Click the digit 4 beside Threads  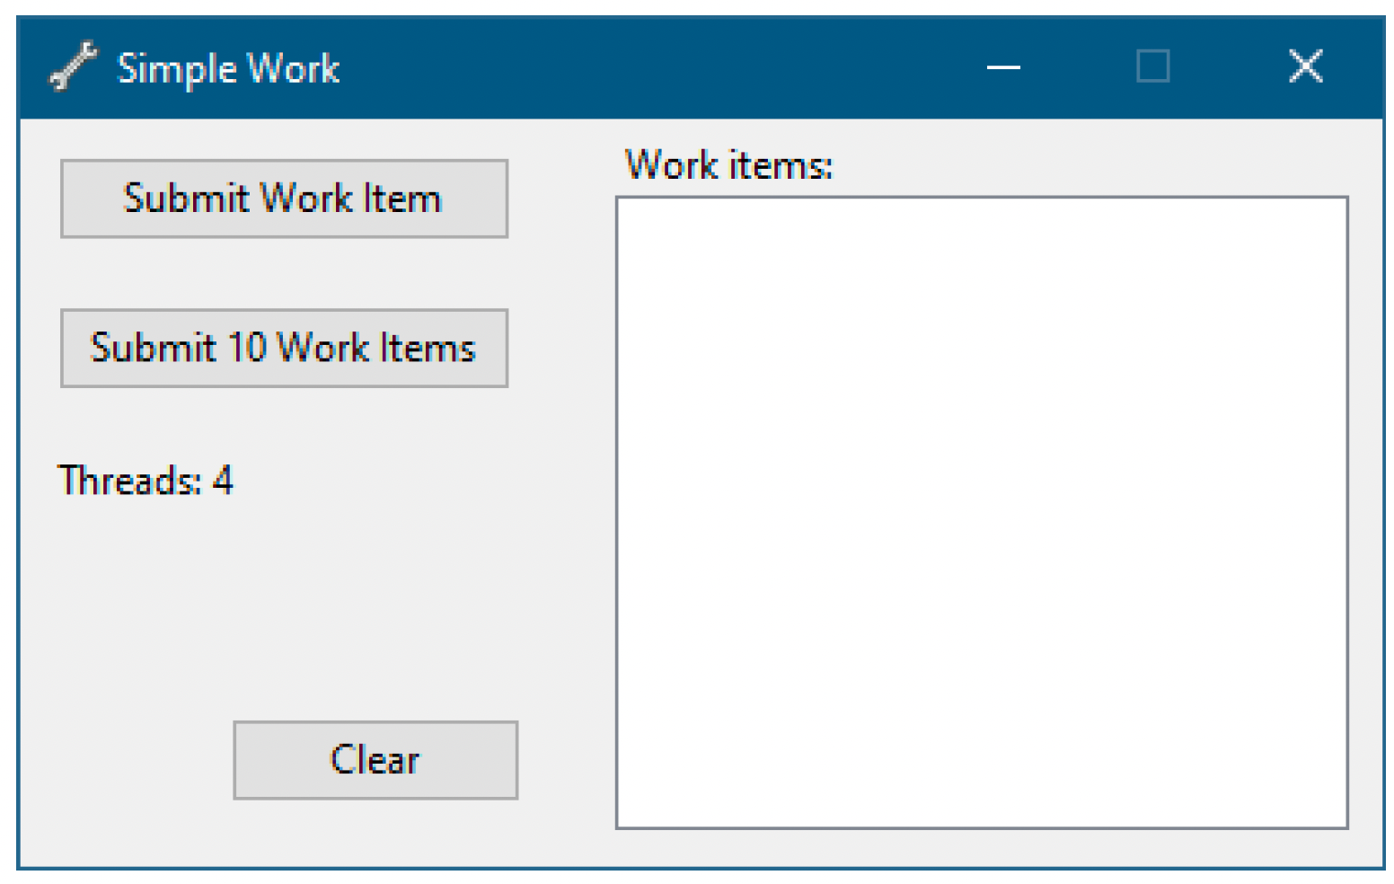223,481
